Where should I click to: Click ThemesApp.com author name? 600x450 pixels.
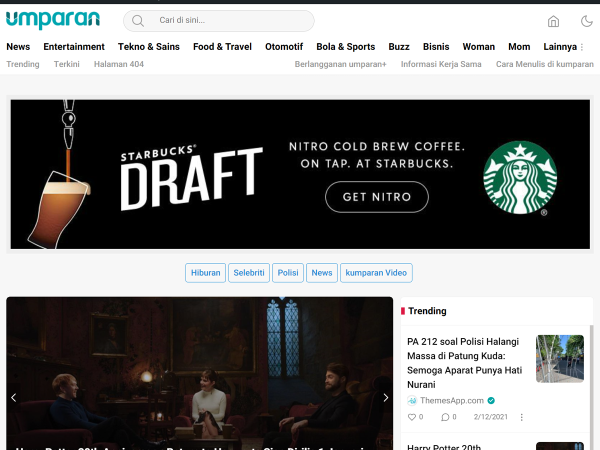[452, 400]
